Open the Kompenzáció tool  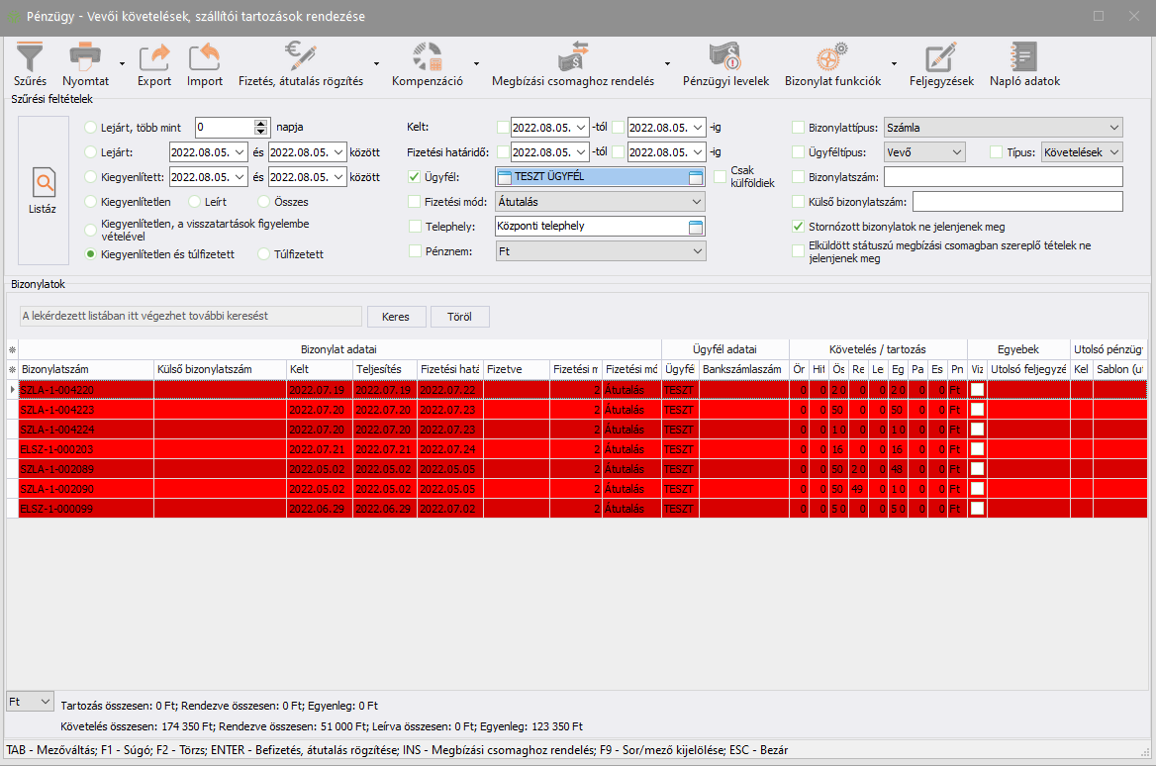pos(427,55)
